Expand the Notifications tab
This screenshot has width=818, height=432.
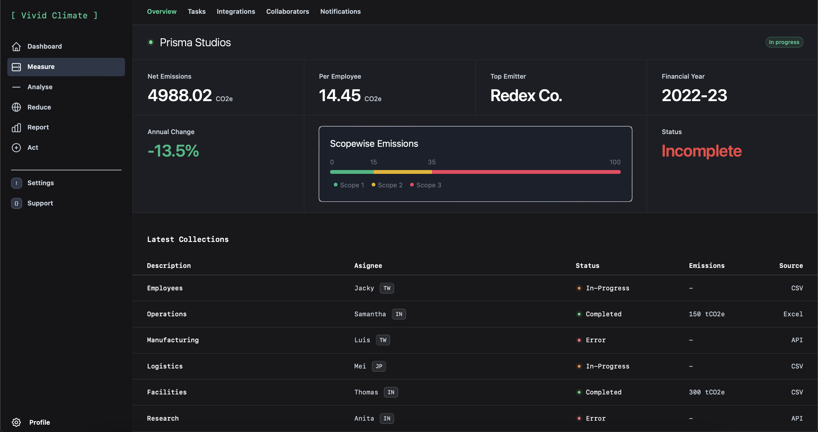pos(340,12)
